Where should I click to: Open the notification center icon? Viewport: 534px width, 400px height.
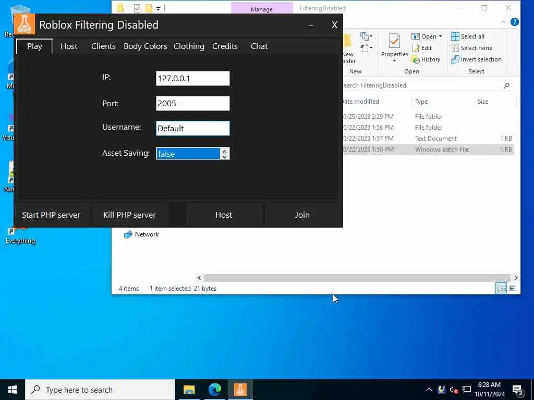[x=517, y=390]
